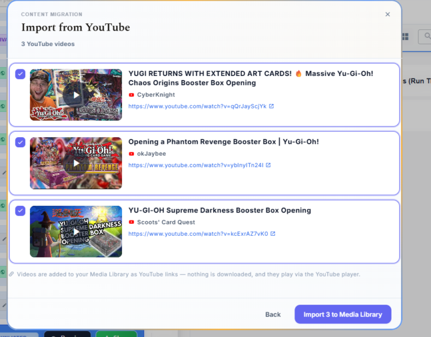Click the link icon beside Media Library note
This screenshot has height=337, width=431.
click(x=11, y=274)
